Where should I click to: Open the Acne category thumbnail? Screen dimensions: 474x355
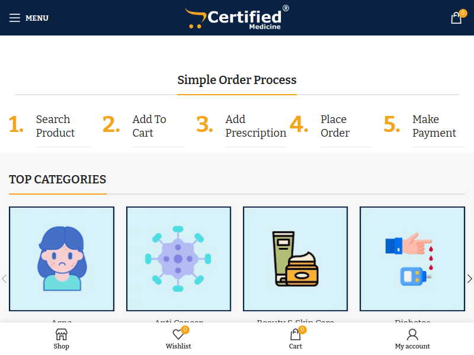(x=62, y=259)
